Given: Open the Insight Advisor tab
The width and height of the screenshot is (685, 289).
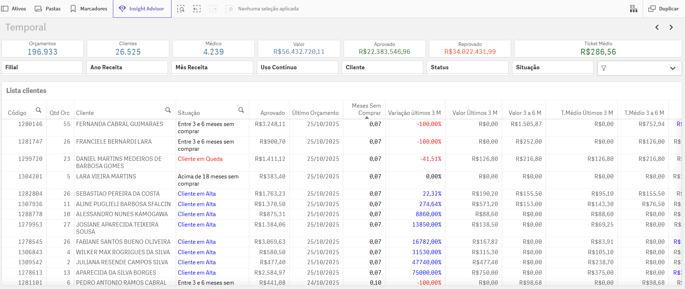Looking at the screenshot, I should (x=142, y=9).
